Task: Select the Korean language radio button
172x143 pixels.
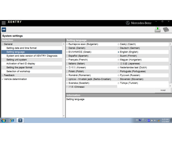Action: [x=67, y=67]
